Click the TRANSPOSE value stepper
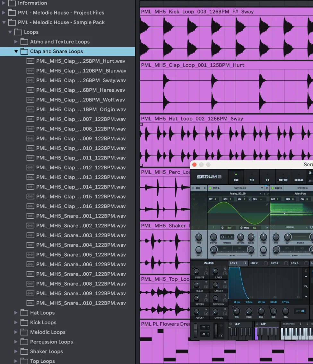The image size is (313, 364). tap(307, 324)
